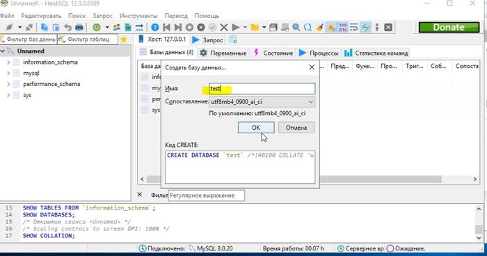
Task: Open the Редактировать menu
Action: pyautogui.click(x=41, y=15)
